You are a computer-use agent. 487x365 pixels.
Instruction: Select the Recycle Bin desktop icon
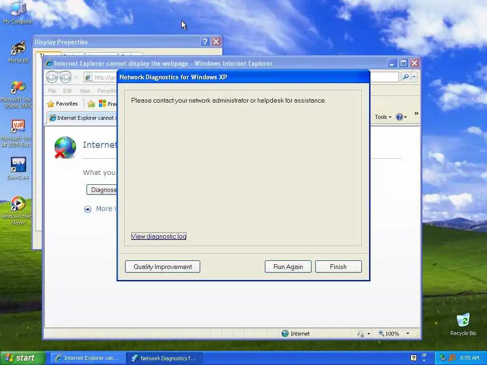click(x=463, y=324)
